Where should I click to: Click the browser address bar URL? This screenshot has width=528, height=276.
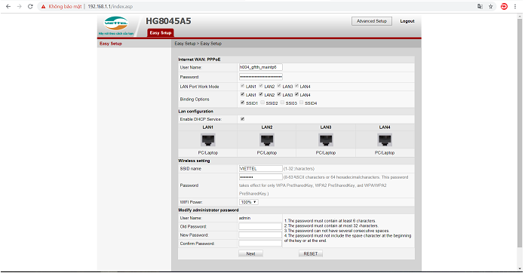coord(110,6)
